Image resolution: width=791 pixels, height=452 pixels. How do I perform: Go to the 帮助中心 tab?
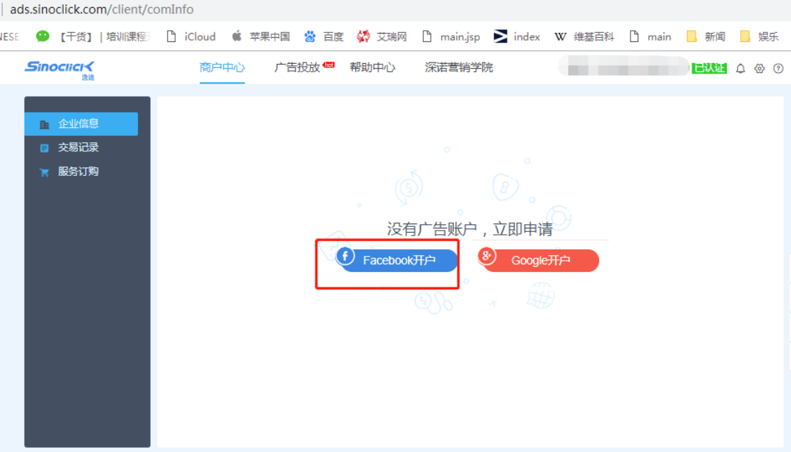[372, 67]
